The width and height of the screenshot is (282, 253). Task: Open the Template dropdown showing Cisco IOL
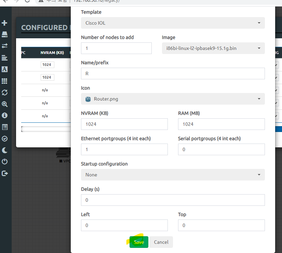(x=173, y=23)
